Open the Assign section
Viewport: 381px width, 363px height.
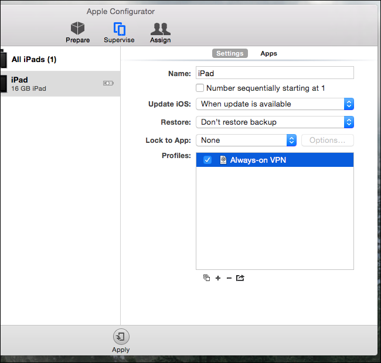tap(161, 32)
